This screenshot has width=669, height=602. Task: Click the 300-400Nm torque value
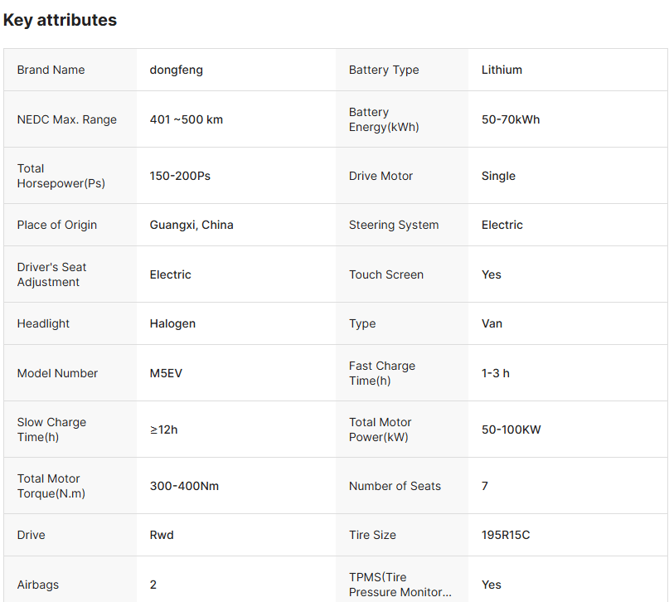(184, 486)
